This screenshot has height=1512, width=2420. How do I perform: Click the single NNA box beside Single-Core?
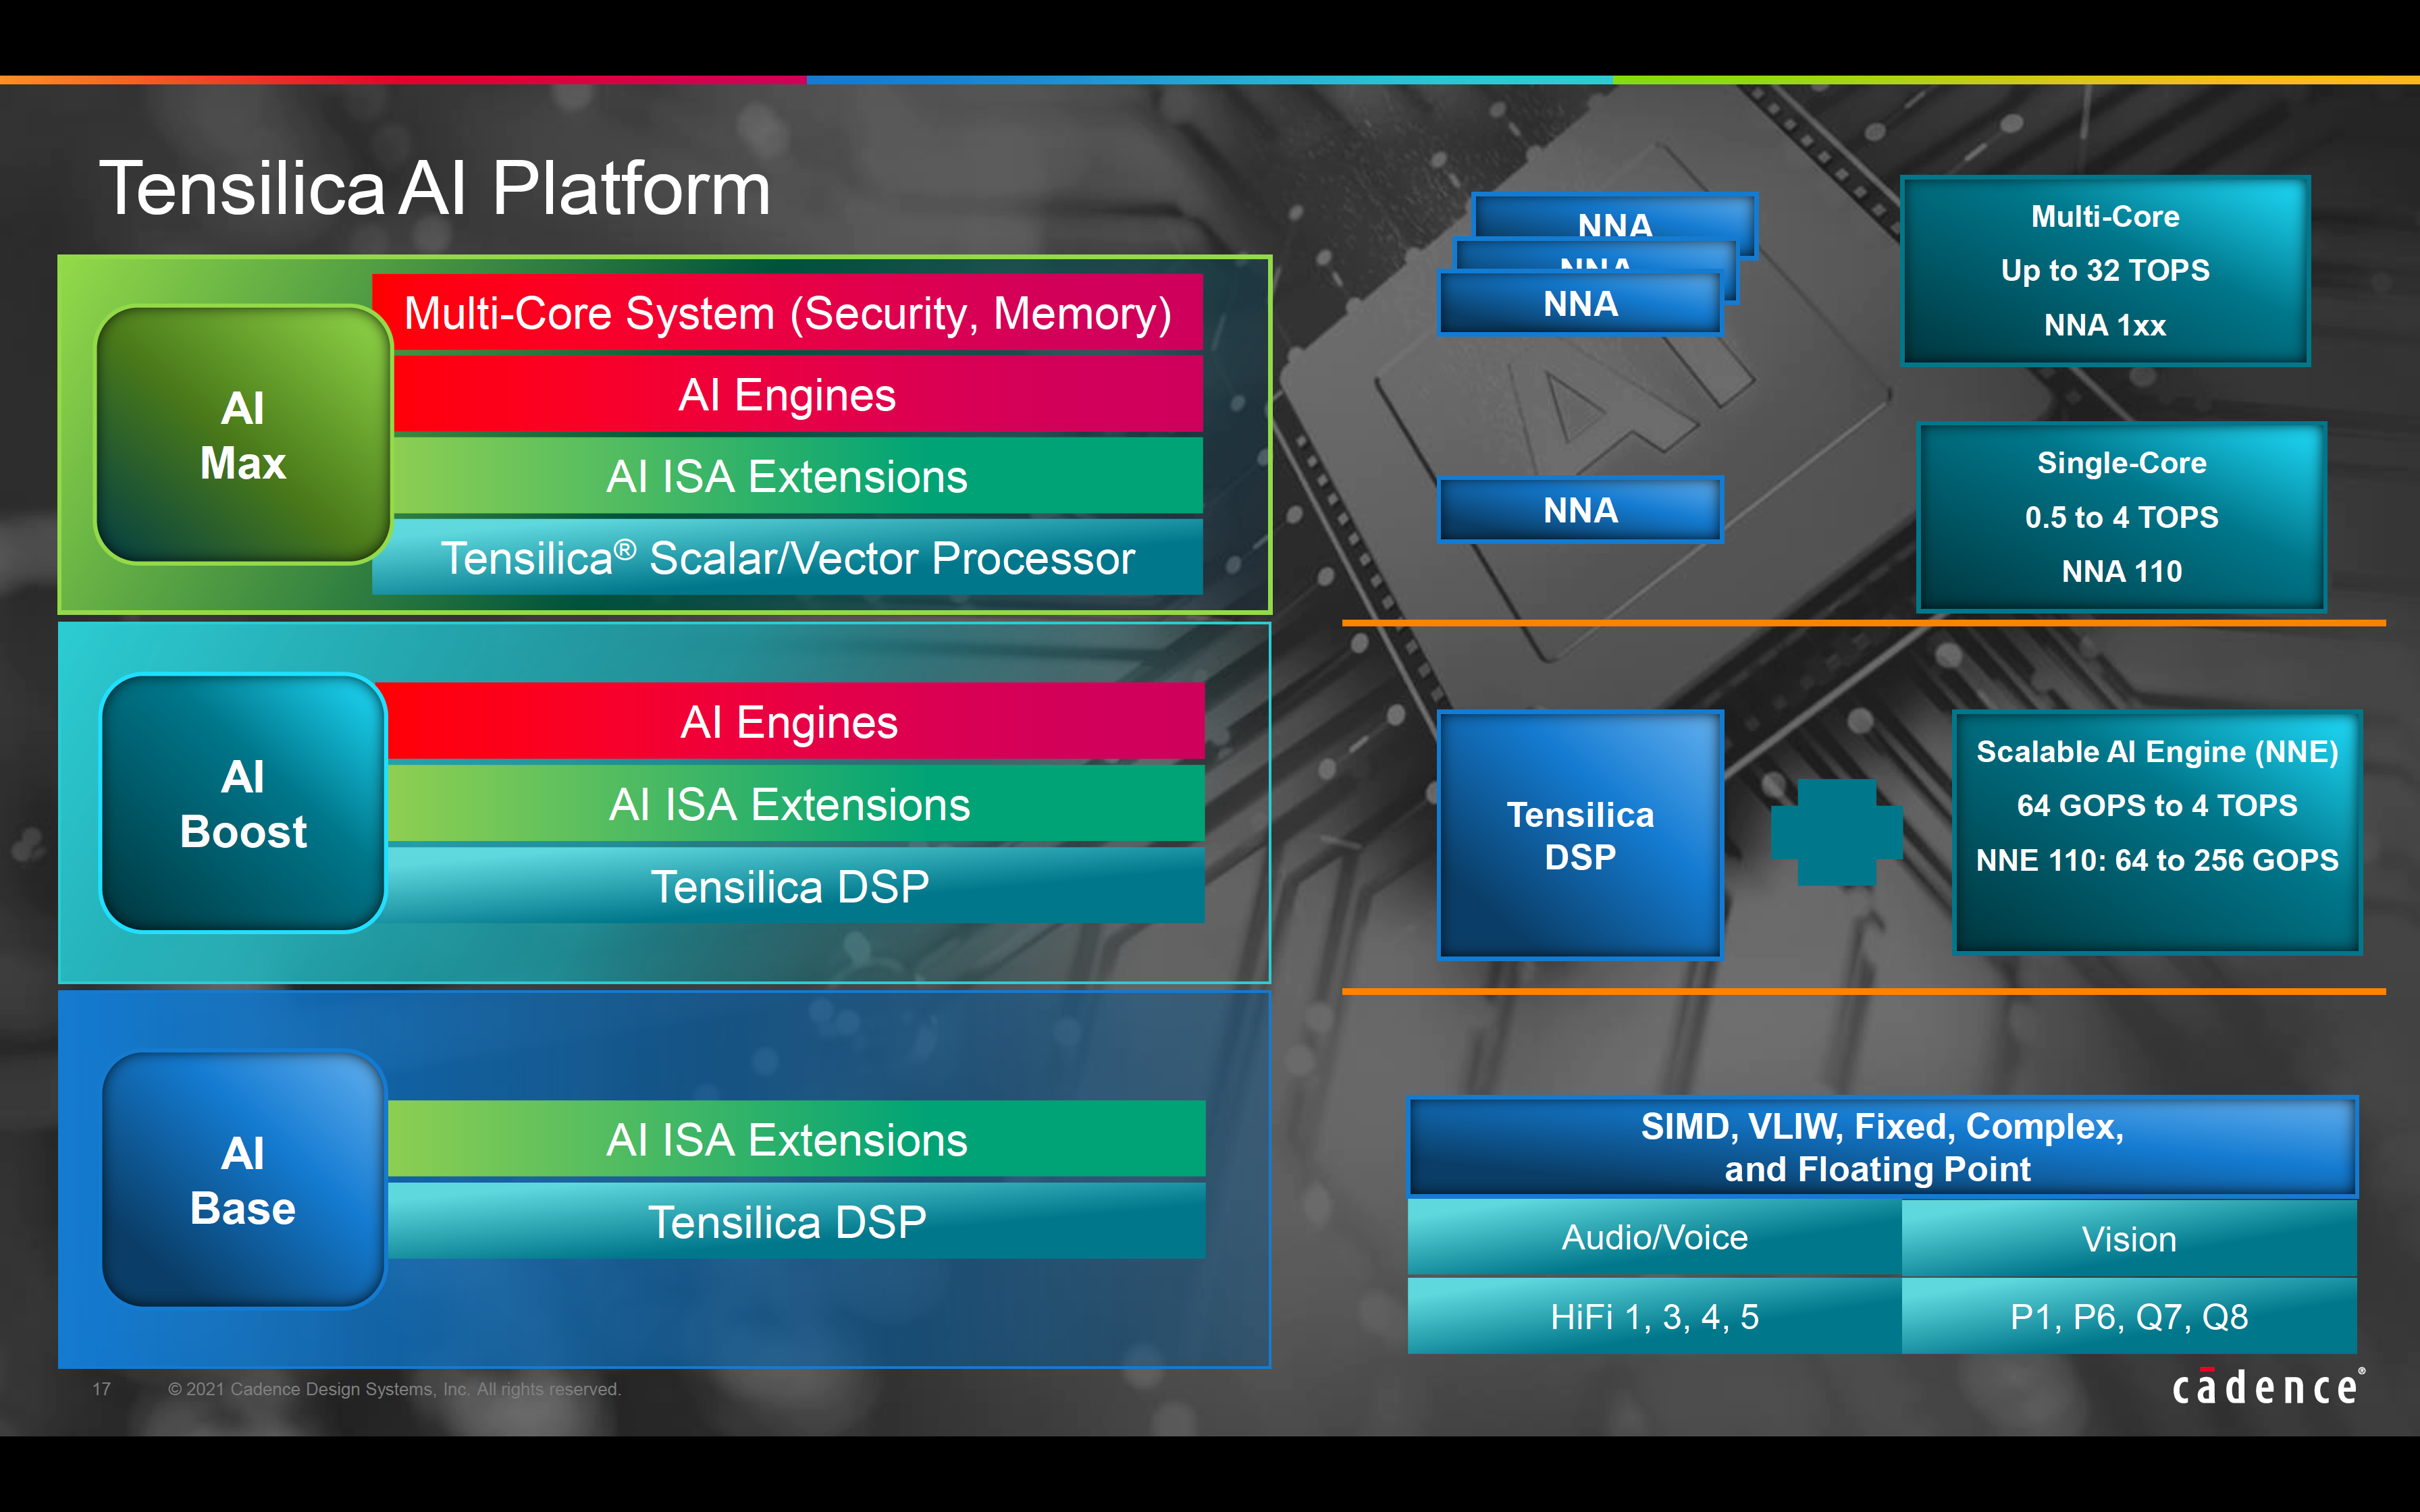[1580, 510]
